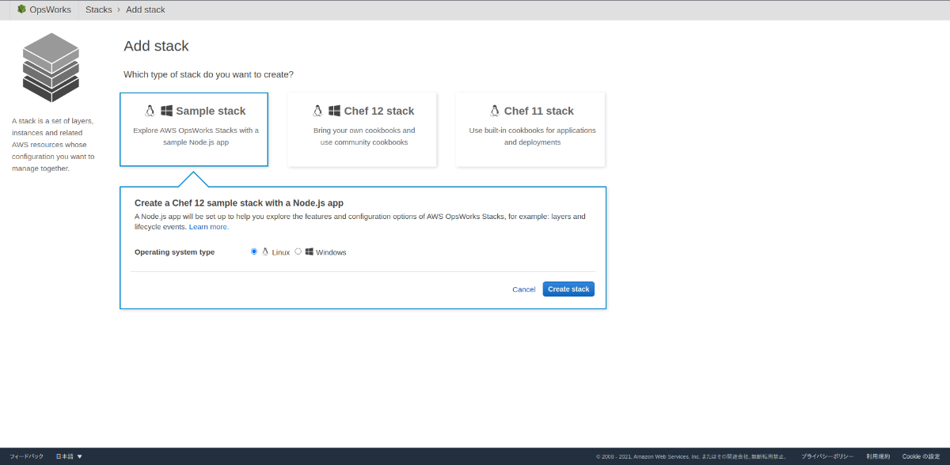Go to Stacks in the breadcrumb

99,9
